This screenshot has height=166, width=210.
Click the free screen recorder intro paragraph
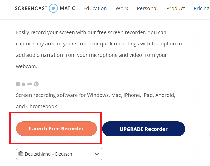coord(99,49)
